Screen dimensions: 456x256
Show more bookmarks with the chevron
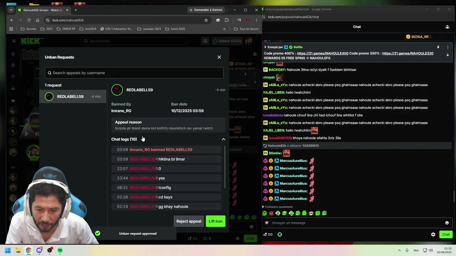click(224, 29)
